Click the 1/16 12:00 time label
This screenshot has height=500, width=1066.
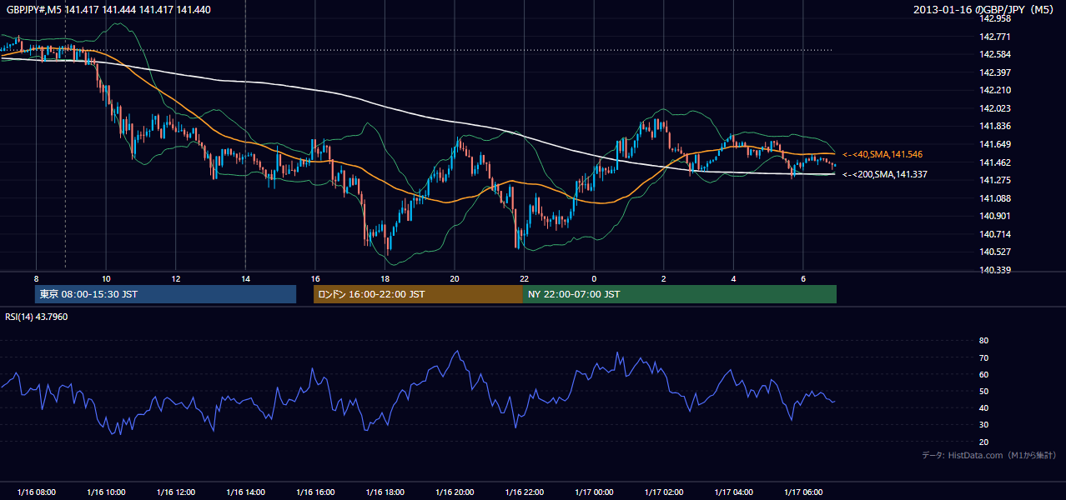click(175, 492)
